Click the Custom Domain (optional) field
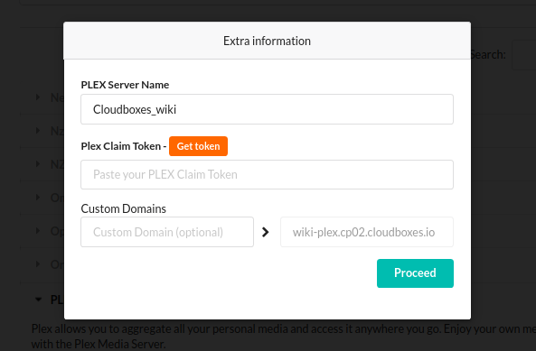 [x=167, y=232]
